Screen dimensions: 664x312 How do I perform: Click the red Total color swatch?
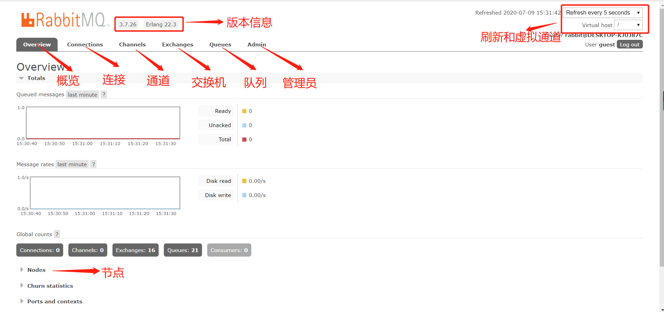[x=244, y=140]
